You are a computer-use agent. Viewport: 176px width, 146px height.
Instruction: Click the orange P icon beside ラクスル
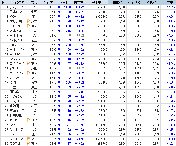point(28,144)
